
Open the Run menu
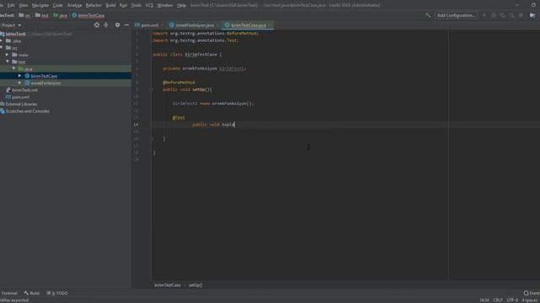pyautogui.click(x=123, y=5)
